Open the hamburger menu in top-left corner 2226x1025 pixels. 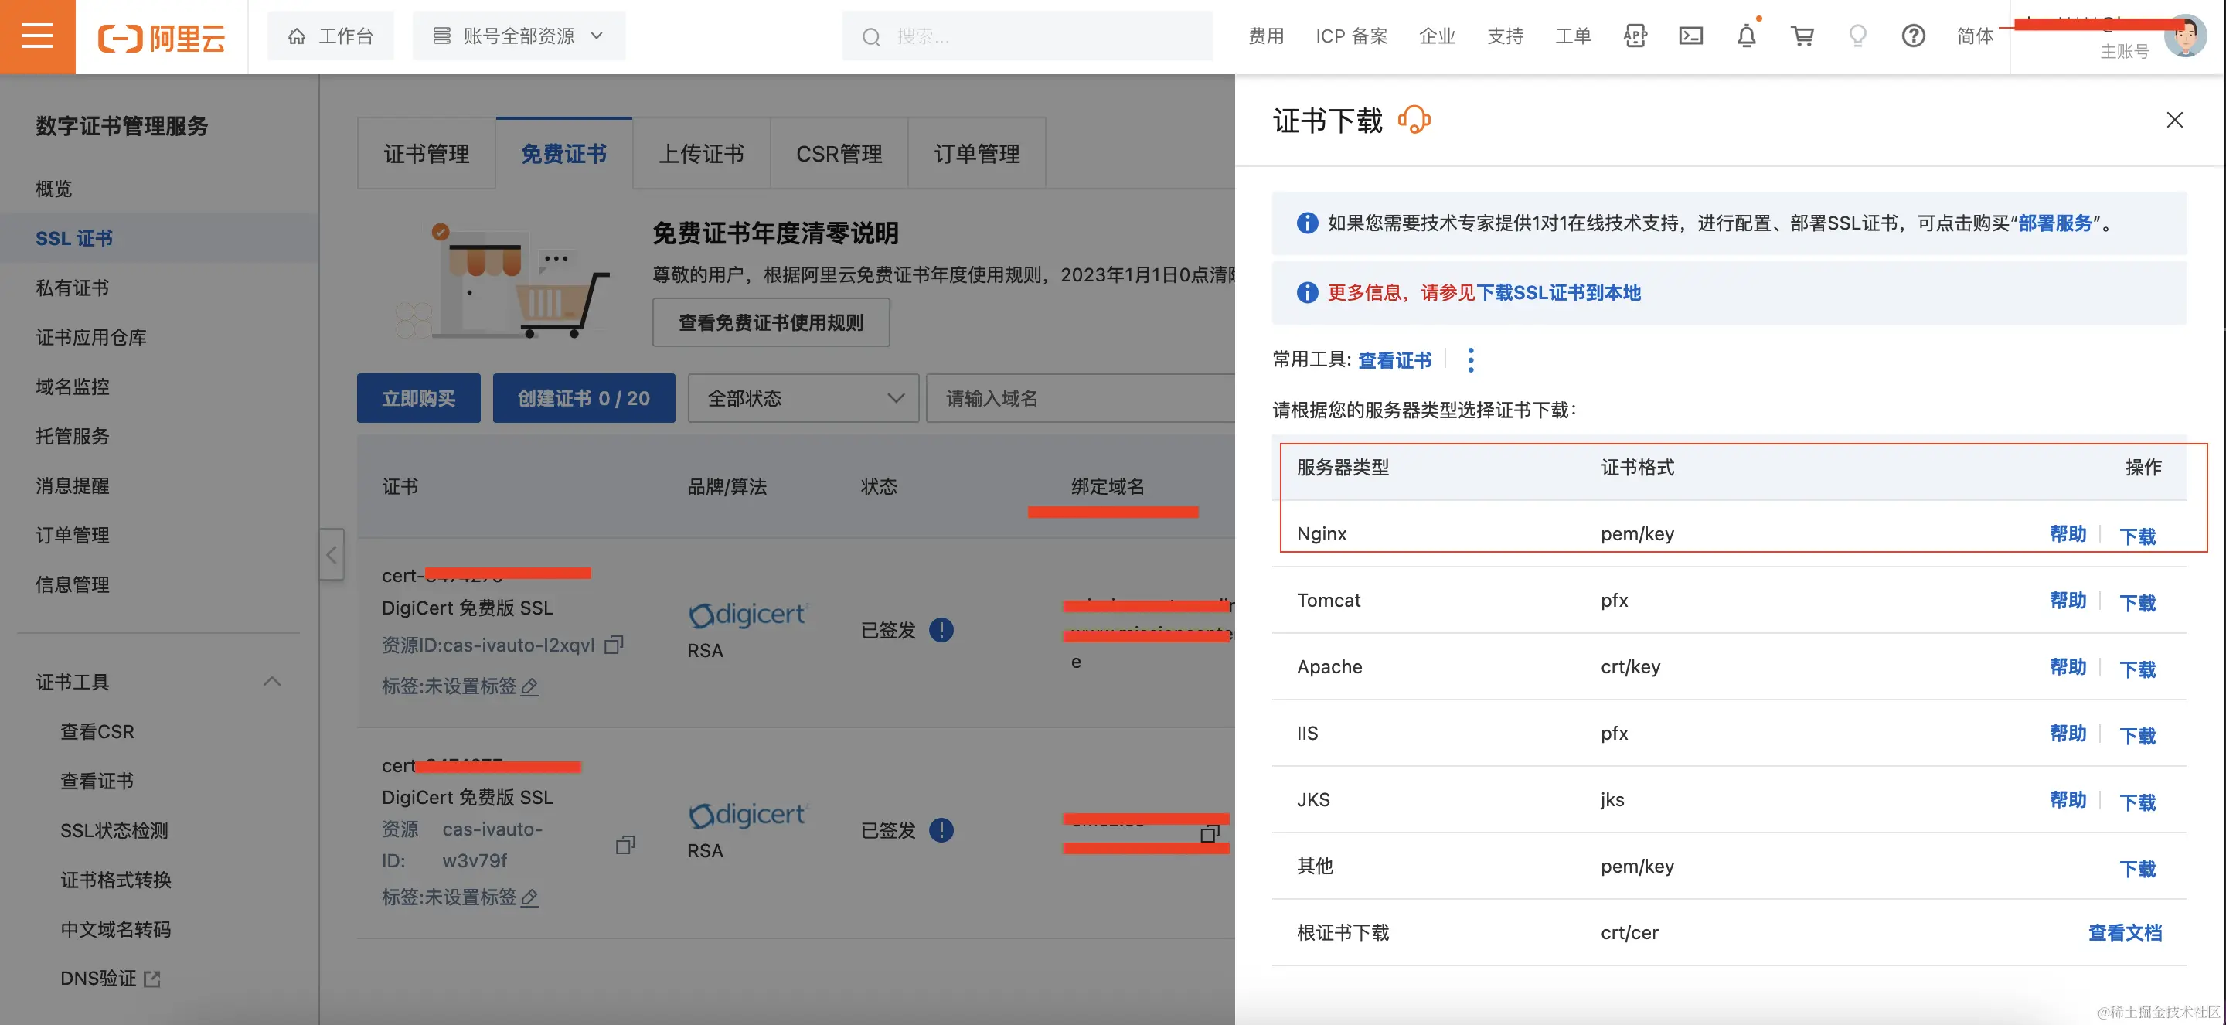pyautogui.click(x=37, y=36)
